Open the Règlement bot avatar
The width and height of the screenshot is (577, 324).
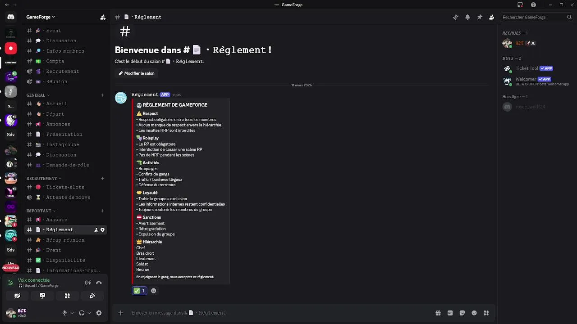tap(121, 98)
